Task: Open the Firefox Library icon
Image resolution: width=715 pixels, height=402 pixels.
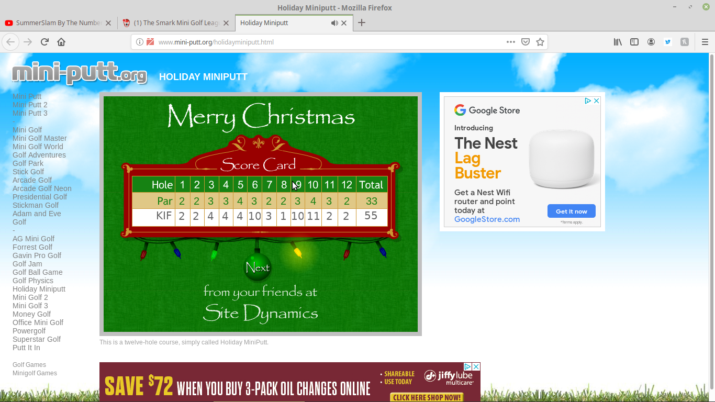Action: [618, 42]
